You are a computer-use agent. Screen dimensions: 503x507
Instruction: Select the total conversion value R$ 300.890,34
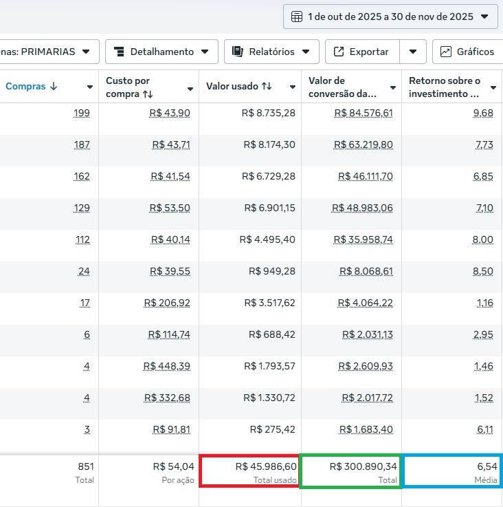(363, 466)
